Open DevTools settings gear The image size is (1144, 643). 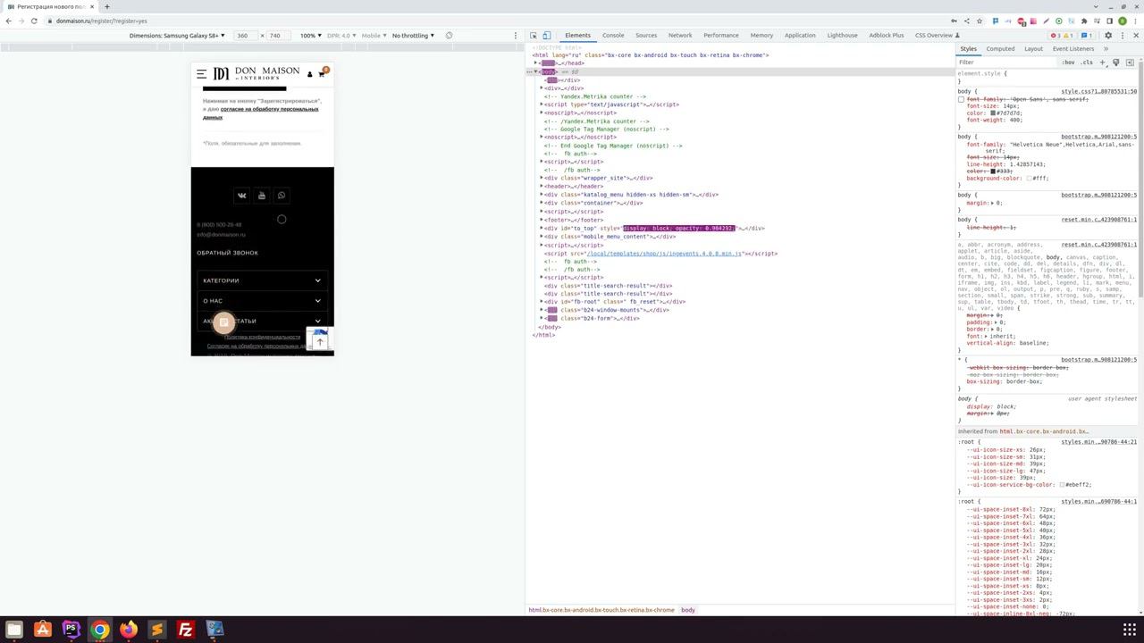pyautogui.click(x=1108, y=36)
